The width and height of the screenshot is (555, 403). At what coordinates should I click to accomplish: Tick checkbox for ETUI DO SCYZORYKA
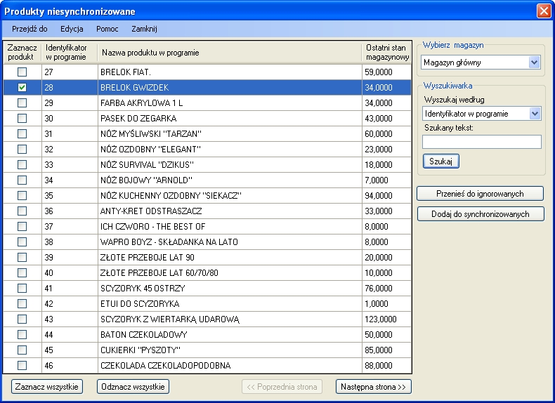[22, 303]
